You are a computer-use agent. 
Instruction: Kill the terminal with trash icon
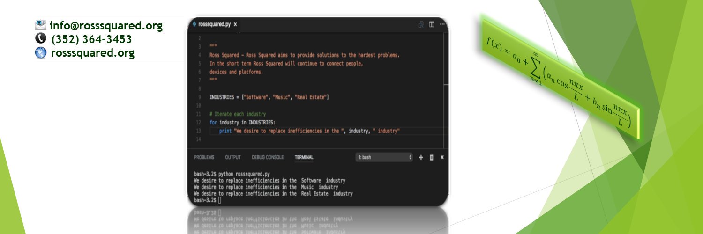[x=432, y=157]
